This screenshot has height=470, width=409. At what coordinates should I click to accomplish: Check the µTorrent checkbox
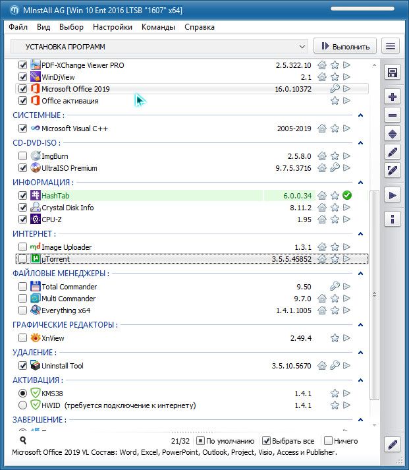pos(23,258)
